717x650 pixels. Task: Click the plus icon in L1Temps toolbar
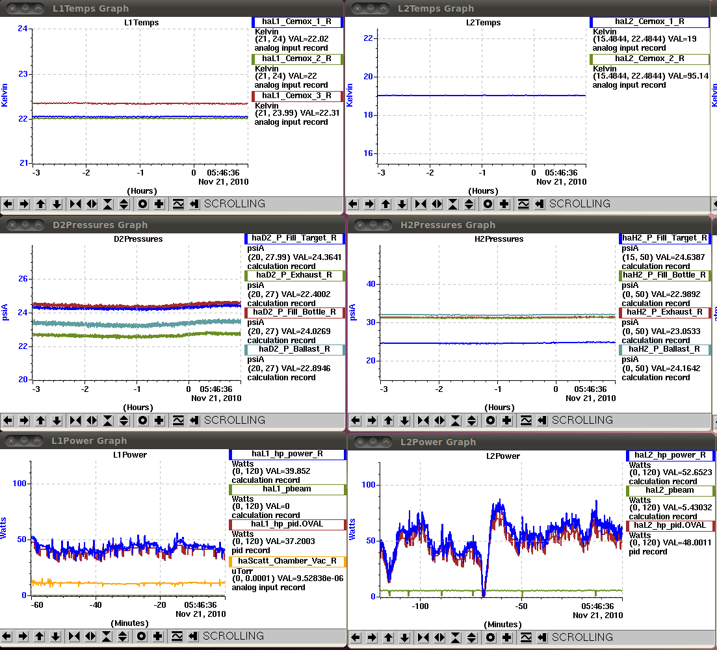pos(159,204)
